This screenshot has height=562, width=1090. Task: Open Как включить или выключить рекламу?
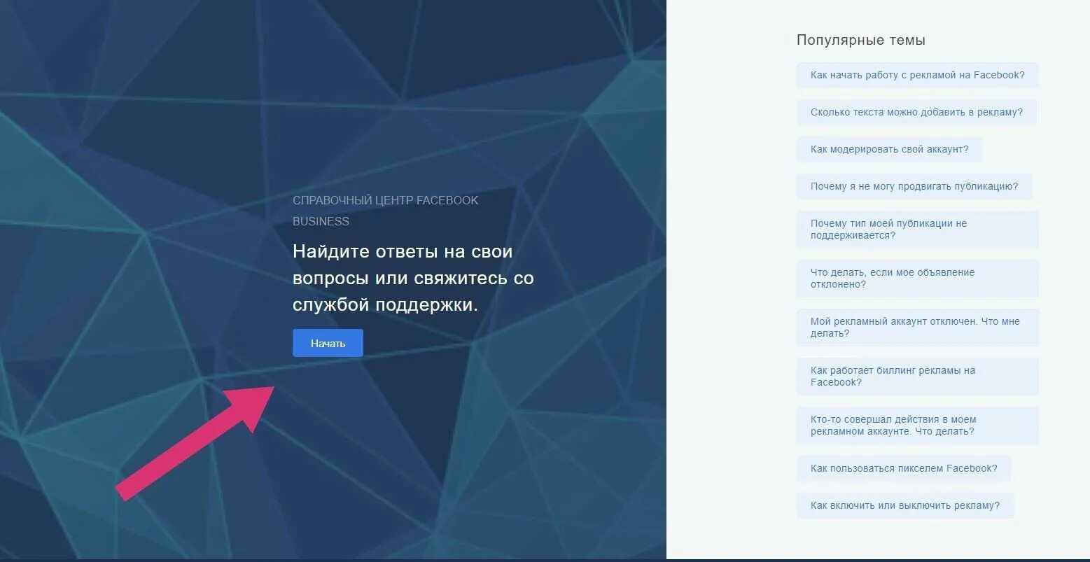point(905,505)
